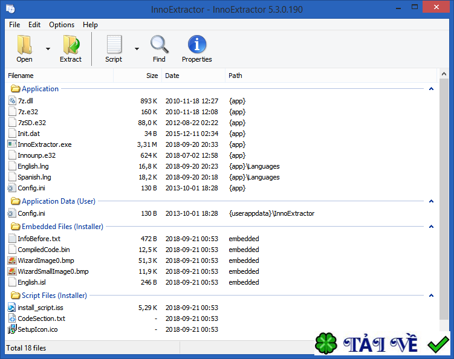Sort by the Date column header

coord(172,76)
